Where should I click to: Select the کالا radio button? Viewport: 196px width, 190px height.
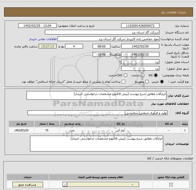pyautogui.click(x=156, y=75)
